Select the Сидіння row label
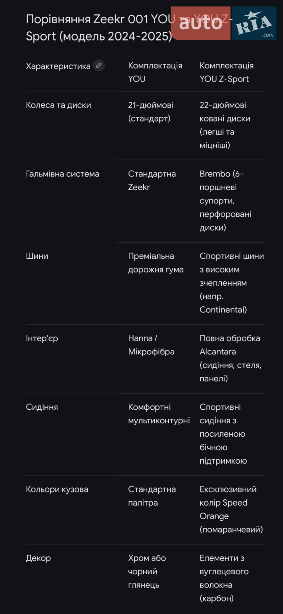 pos(42,407)
